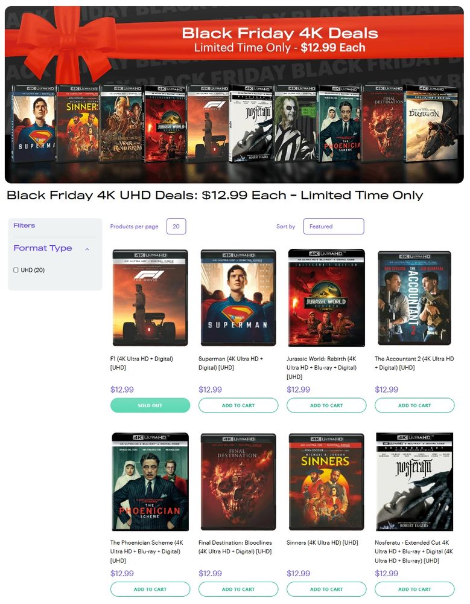Open The Phoenician Scheme title link

point(147,551)
